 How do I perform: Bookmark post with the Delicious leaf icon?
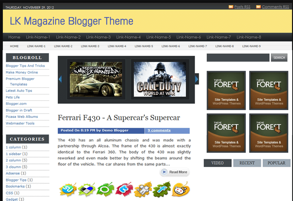pyautogui.click(x=87, y=190)
